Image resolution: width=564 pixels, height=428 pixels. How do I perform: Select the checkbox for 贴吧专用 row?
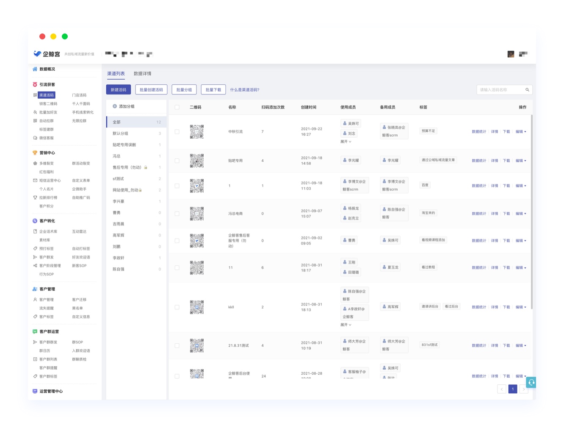(x=177, y=161)
